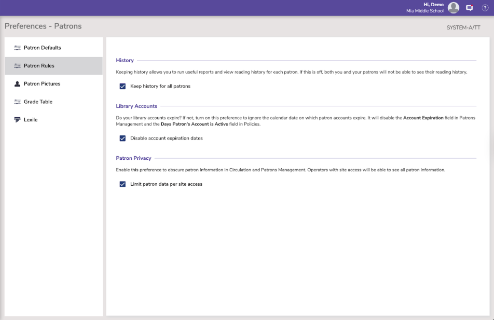The width and height of the screenshot is (494, 320).
Task: Open the user profile avatar icon
Action: pyautogui.click(x=454, y=8)
